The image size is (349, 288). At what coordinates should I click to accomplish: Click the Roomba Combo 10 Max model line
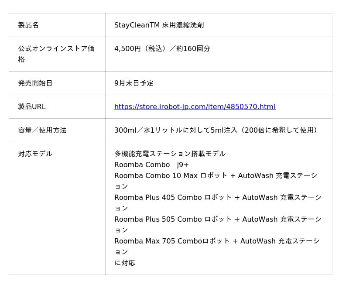(x=157, y=176)
